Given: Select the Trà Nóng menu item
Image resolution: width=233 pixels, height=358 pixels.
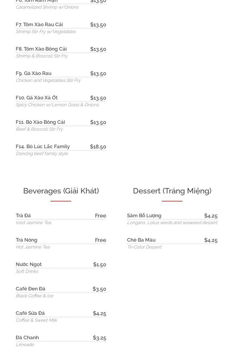Looking at the screenshot, I should 26,240.
